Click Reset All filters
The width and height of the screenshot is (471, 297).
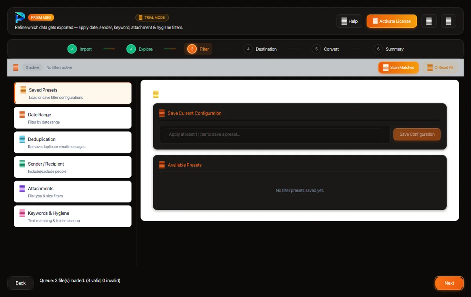point(440,67)
